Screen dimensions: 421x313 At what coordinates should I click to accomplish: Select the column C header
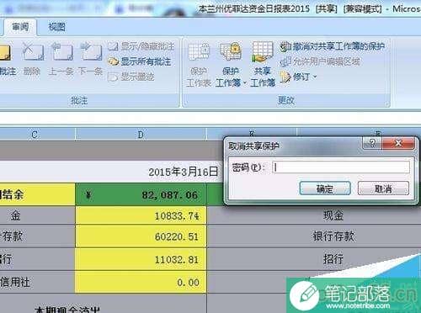(x=35, y=135)
